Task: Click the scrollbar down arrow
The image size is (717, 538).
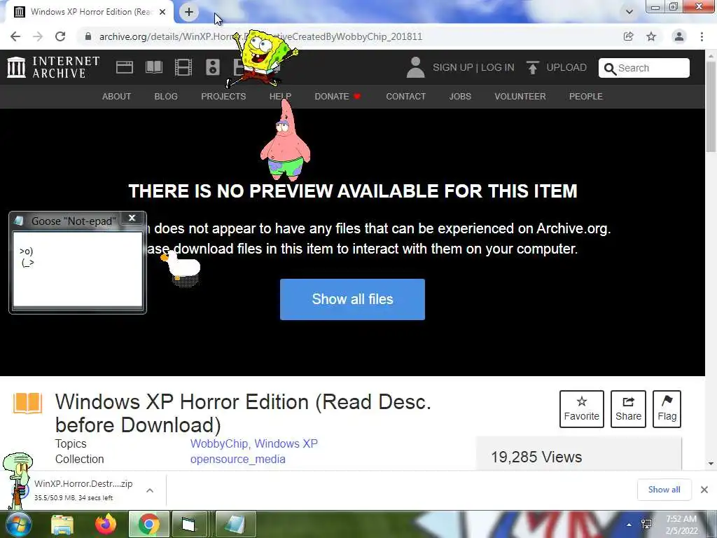Action: coord(711,464)
